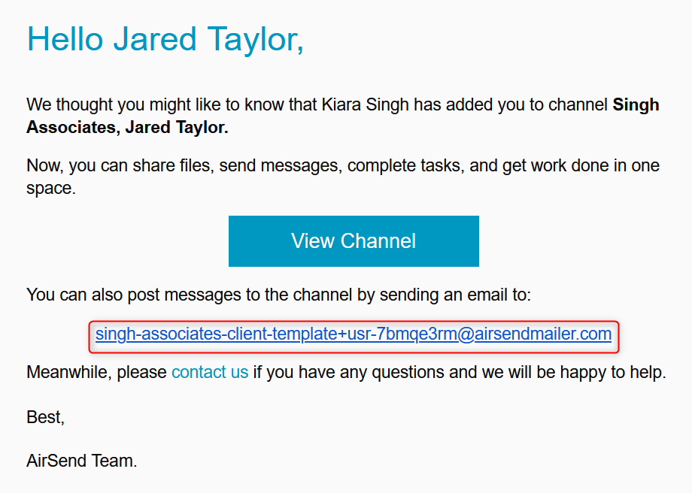Viewport: 692px width, 493px height.
Task: Click the 'airsendmailer.com' domain in the email link
Action: [x=543, y=334]
